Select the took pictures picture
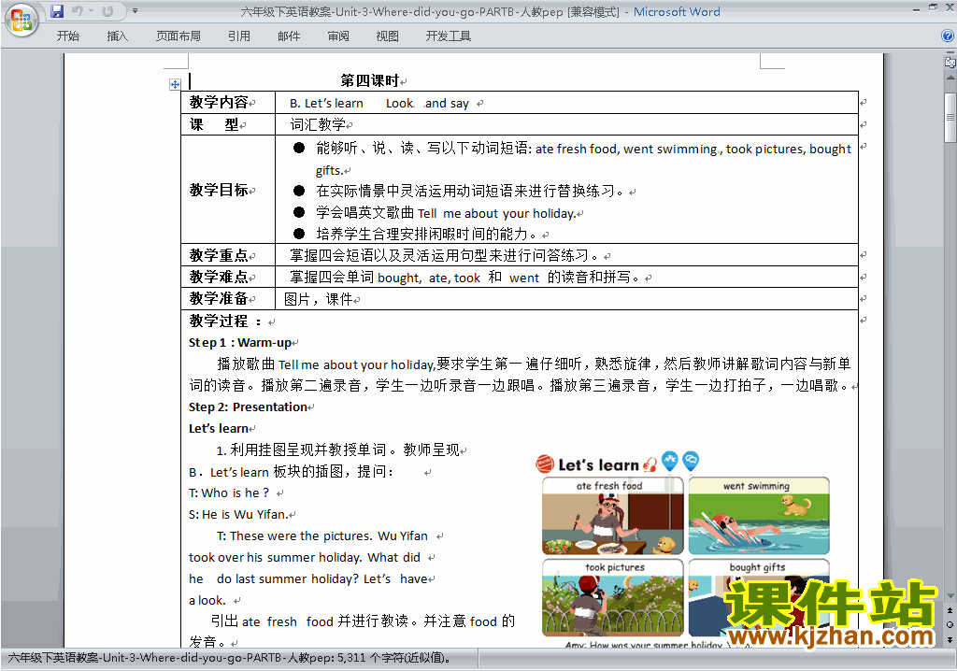Screen dimensions: 957x671 tap(612, 598)
